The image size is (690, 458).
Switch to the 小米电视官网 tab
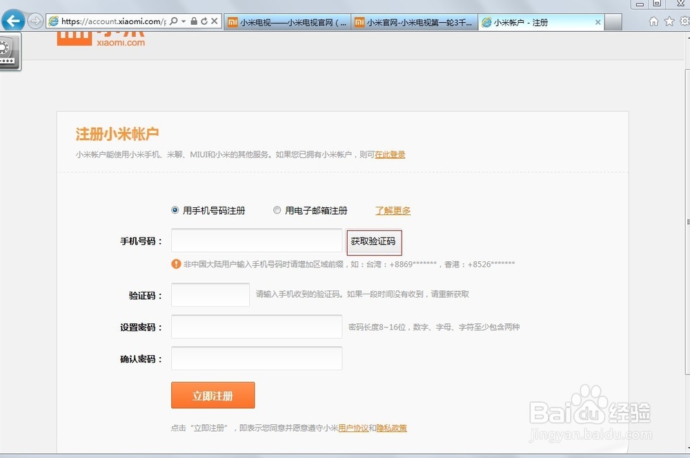[x=287, y=22]
